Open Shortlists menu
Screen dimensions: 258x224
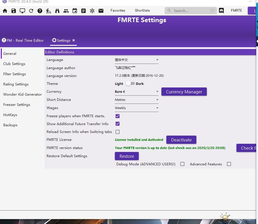pos(142,10)
